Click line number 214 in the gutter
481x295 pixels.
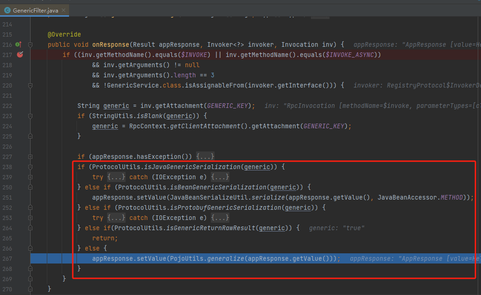pyautogui.click(x=7, y=24)
